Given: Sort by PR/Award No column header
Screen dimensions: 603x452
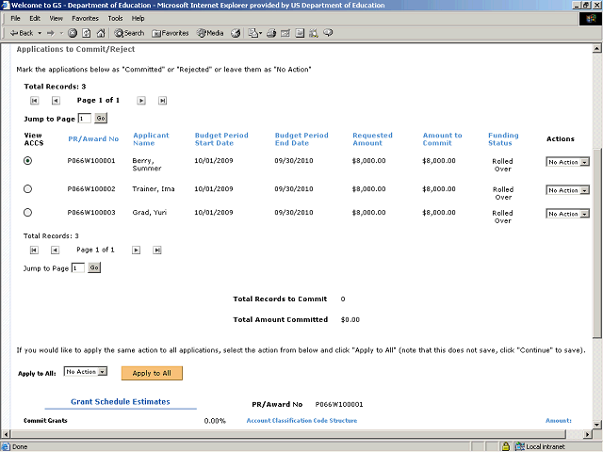Looking at the screenshot, I should coord(93,139).
